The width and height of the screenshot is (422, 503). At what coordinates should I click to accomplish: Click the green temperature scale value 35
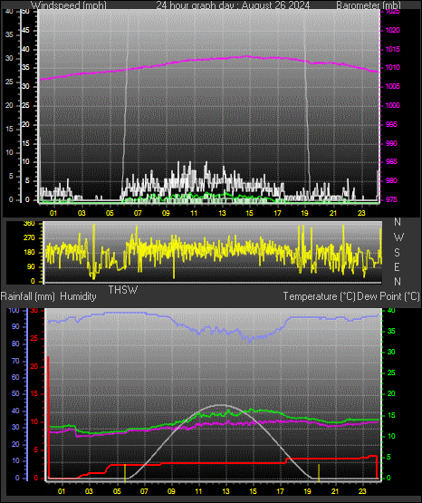[x=391, y=331]
